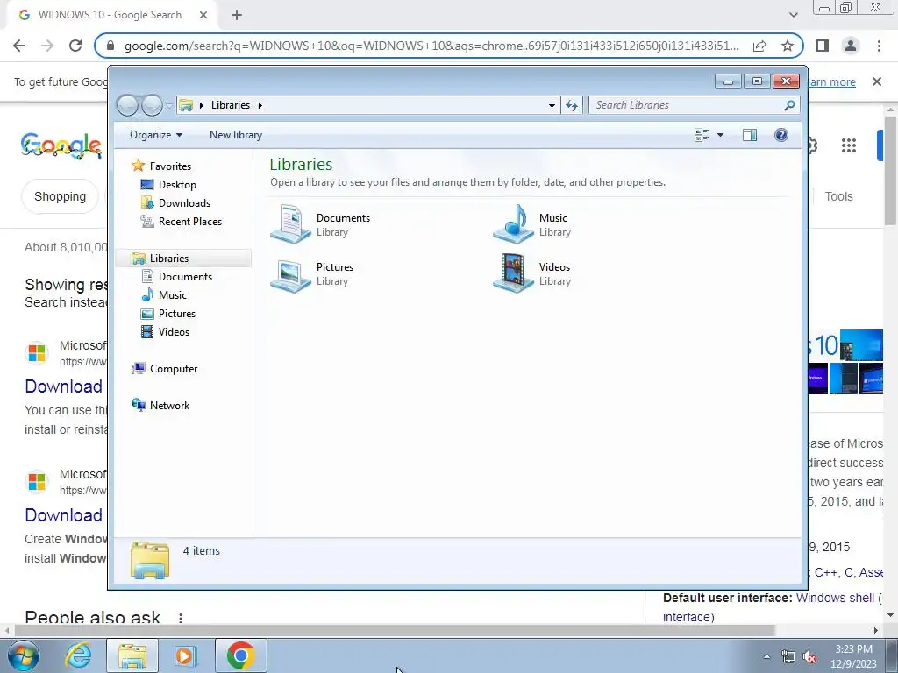Select Desktop under Favorites
This screenshot has height=673, width=898.
pyautogui.click(x=177, y=185)
